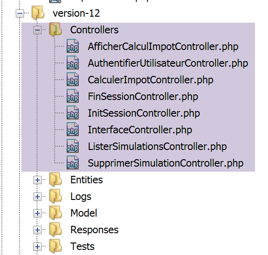Select the Responses folder label

[94, 230]
